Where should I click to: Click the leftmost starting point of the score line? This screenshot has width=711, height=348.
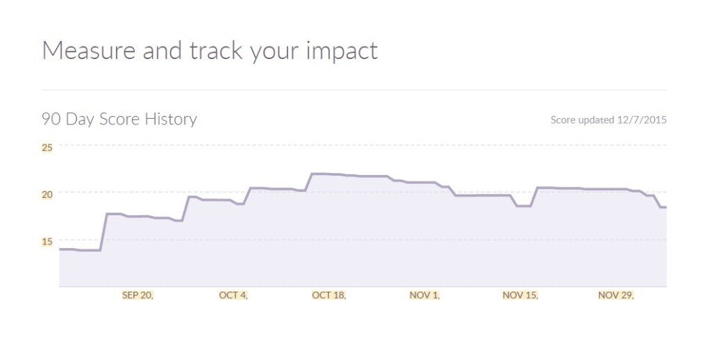[x=60, y=249]
